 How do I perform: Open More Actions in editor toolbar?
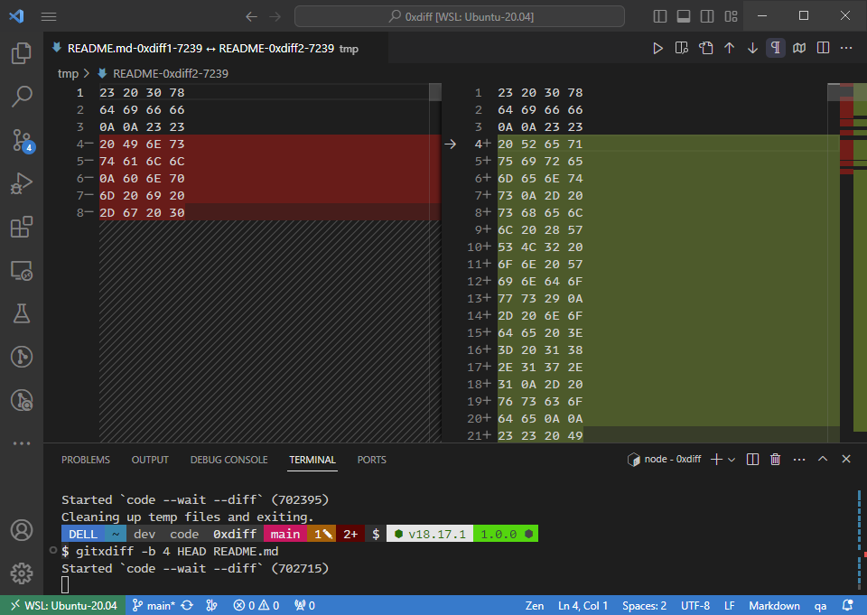point(846,48)
